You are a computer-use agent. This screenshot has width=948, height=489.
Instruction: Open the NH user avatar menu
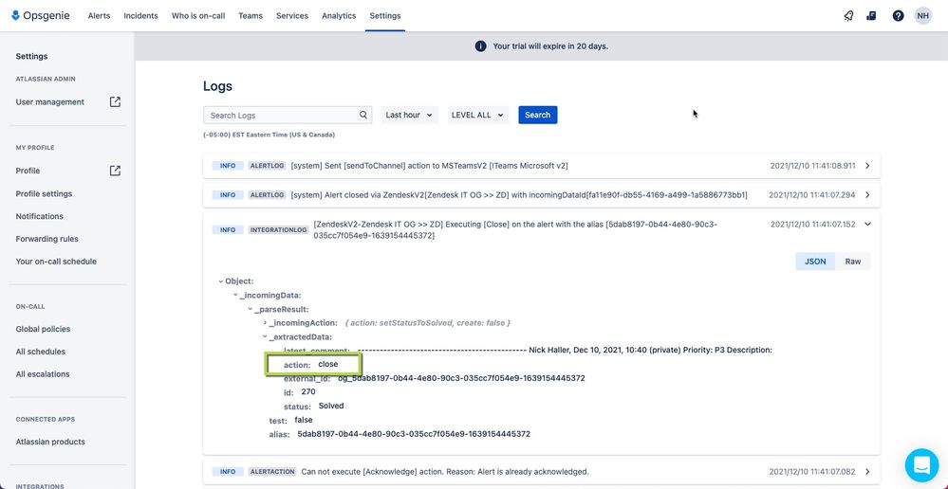tap(922, 16)
